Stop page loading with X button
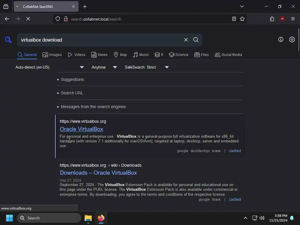This screenshot has height=225, width=300. coord(28,19)
